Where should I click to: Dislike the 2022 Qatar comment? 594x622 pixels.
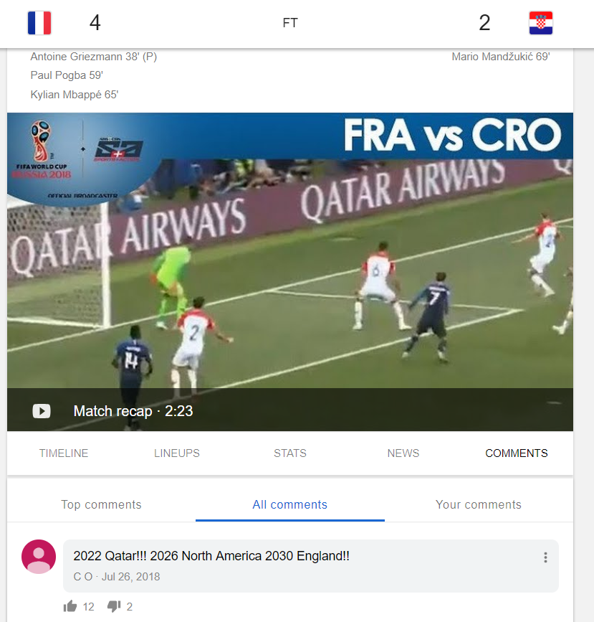(x=114, y=606)
